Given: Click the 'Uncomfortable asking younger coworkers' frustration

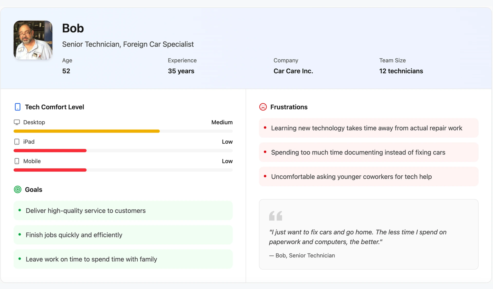Looking at the screenshot, I should point(351,177).
